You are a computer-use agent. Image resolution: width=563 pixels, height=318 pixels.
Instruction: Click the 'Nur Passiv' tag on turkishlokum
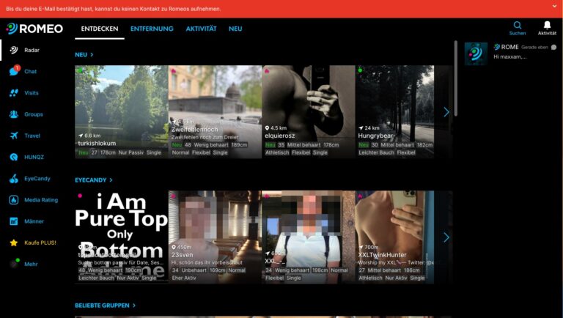[131, 152]
